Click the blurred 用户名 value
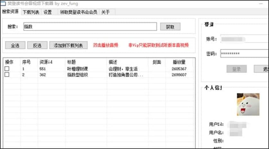 [x=236, y=133]
